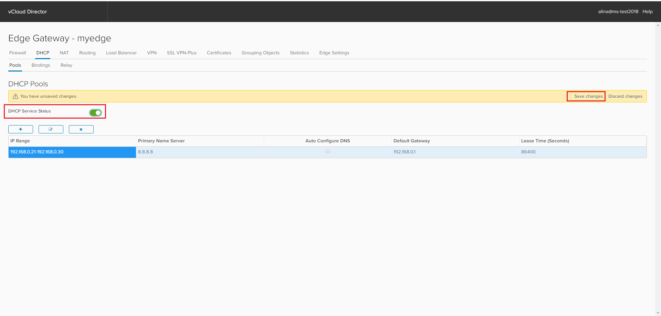
Task: Enable Auto Configure DNS for the pool
Action: click(327, 151)
